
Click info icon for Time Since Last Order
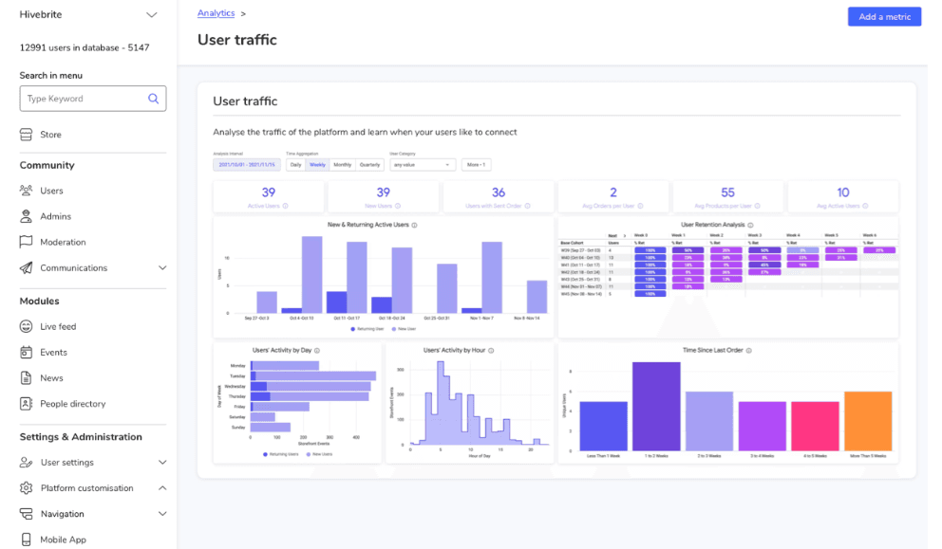[x=748, y=351]
